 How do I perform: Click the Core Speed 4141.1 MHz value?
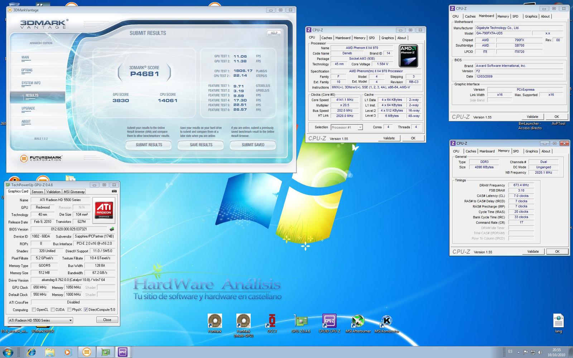click(345, 100)
